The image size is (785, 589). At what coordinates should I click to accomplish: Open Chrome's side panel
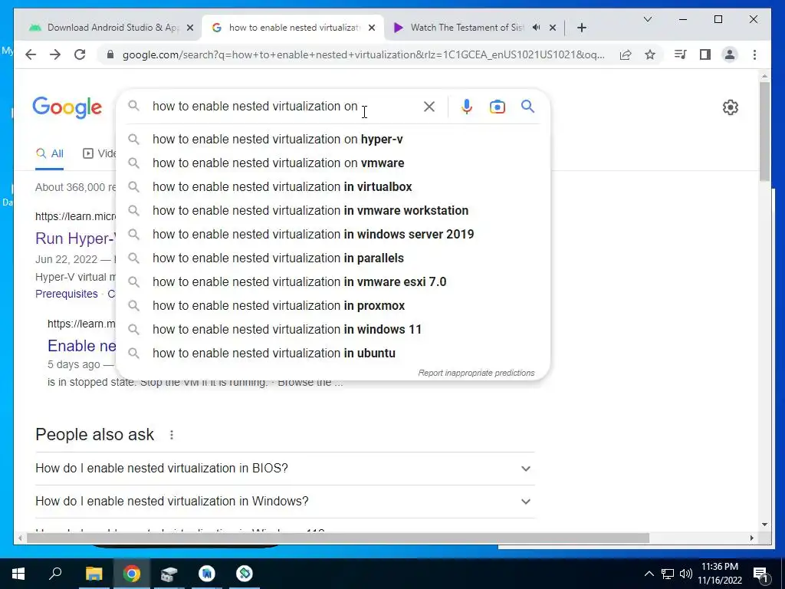click(705, 54)
